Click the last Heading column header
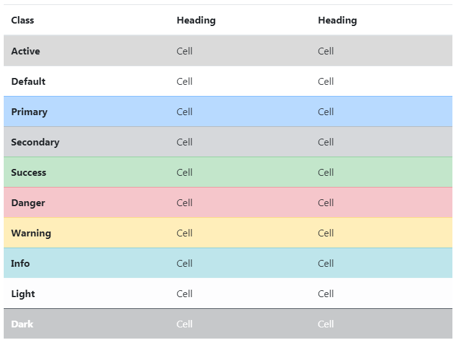 [x=337, y=20]
